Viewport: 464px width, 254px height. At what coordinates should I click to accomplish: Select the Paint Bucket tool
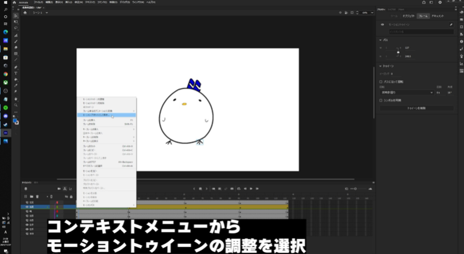tap(16, 79)
